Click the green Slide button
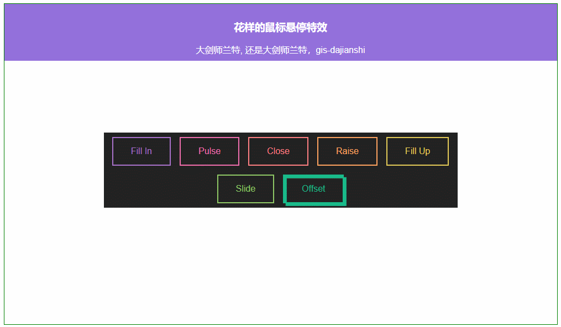Screen dimensions: 561x327 245,189
